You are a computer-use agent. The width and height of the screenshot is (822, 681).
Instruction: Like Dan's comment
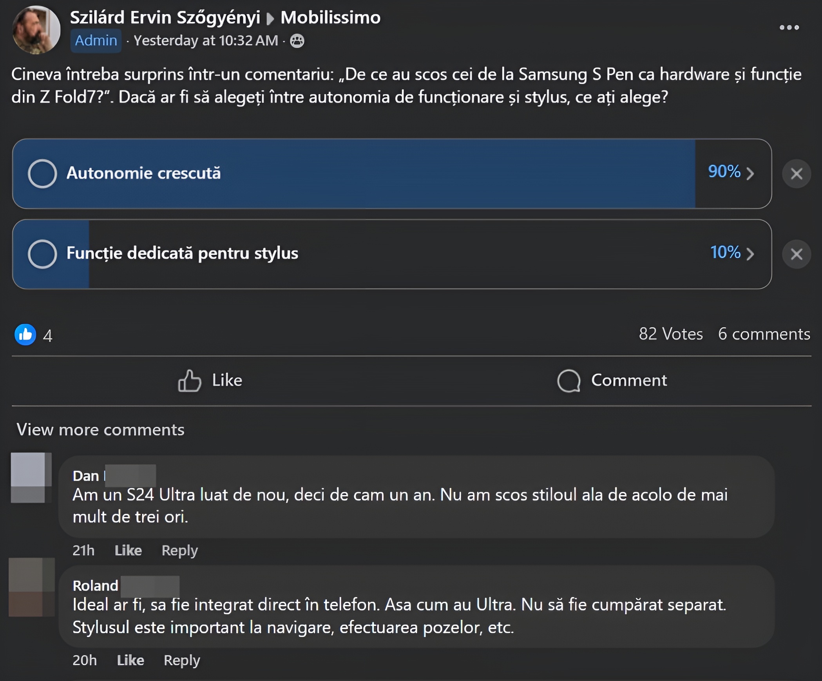pyautogui.click(x=128, y=551)
